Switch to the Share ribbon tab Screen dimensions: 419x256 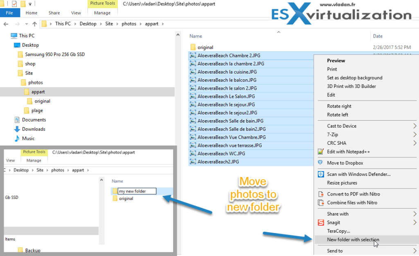pos(54,13)
